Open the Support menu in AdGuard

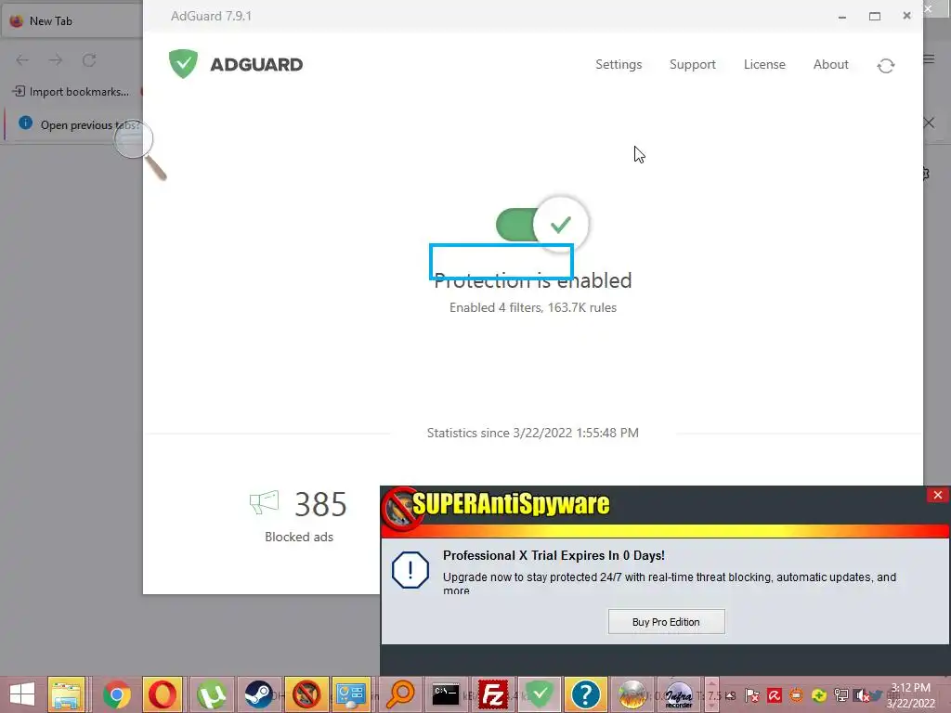point(692,64)
